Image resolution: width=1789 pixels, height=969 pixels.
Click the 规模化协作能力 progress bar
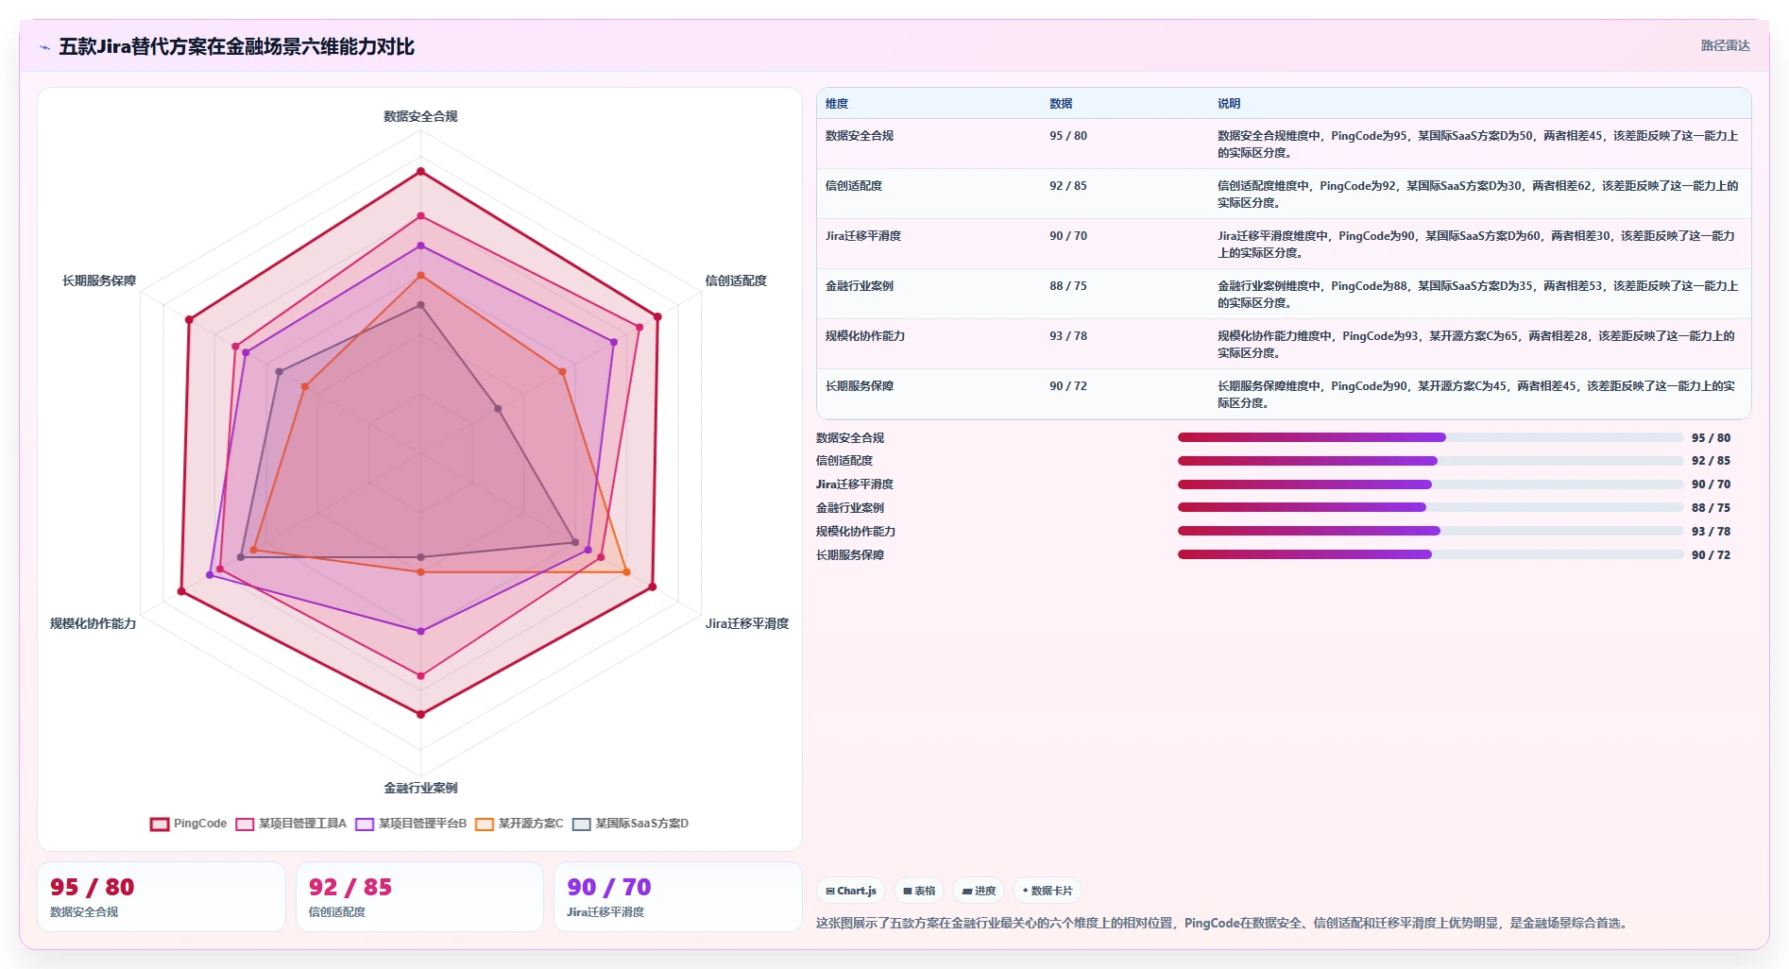point(1430,531)
